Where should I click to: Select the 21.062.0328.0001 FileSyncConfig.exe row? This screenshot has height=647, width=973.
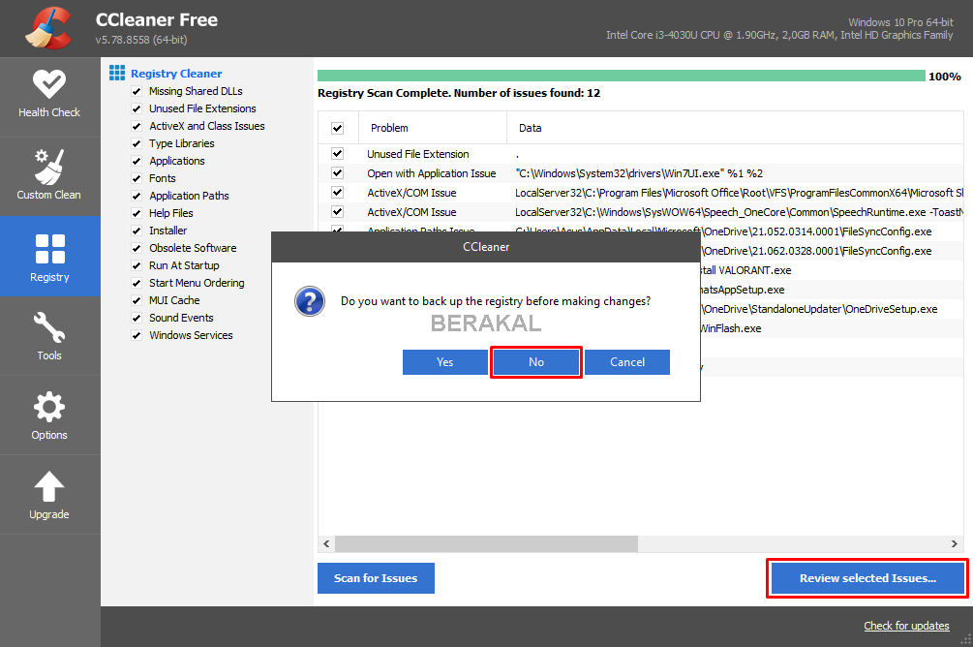point(832,251)
